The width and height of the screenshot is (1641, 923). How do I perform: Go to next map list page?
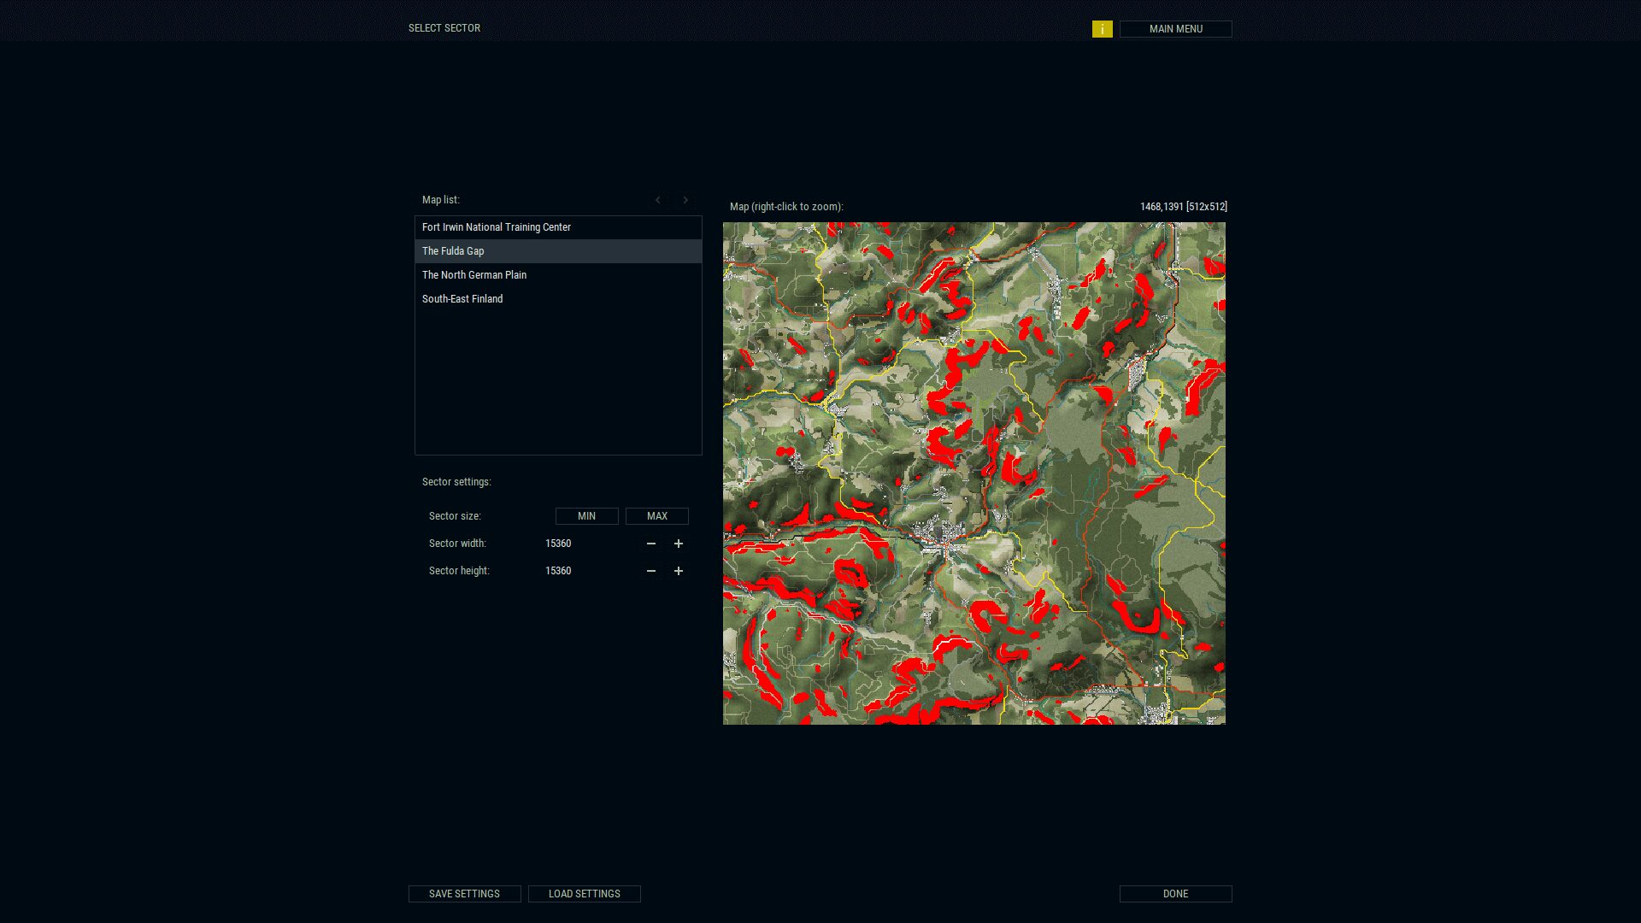click(x=685, y=200)
